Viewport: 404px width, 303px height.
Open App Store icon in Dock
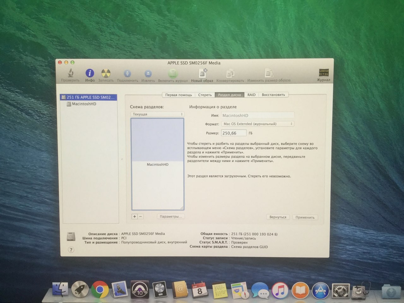click(x=321, y=290)
